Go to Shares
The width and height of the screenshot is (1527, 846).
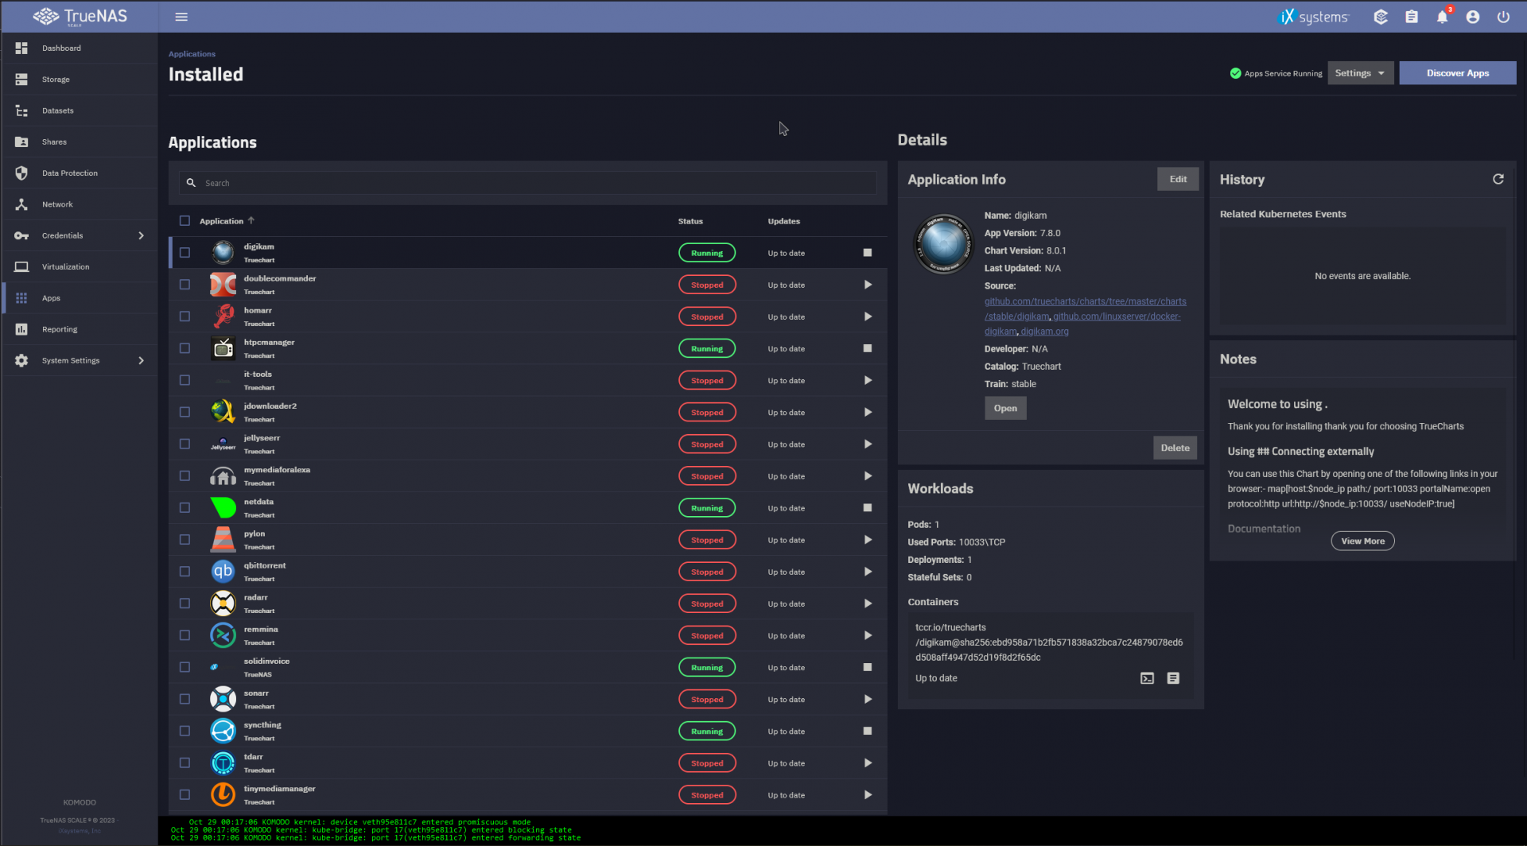[x=80, y=142]
